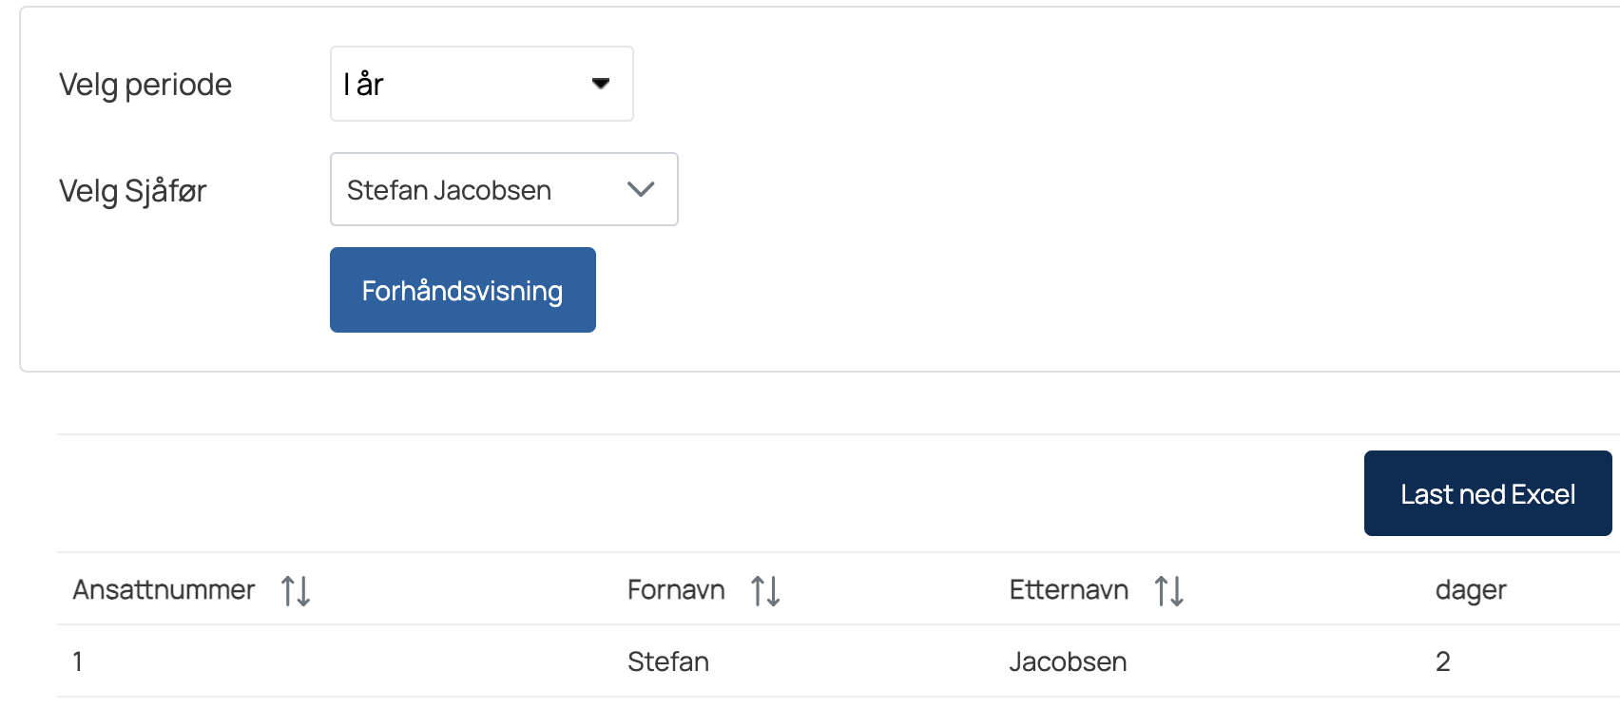Click the days value 2 cell

pos(1442,661)
